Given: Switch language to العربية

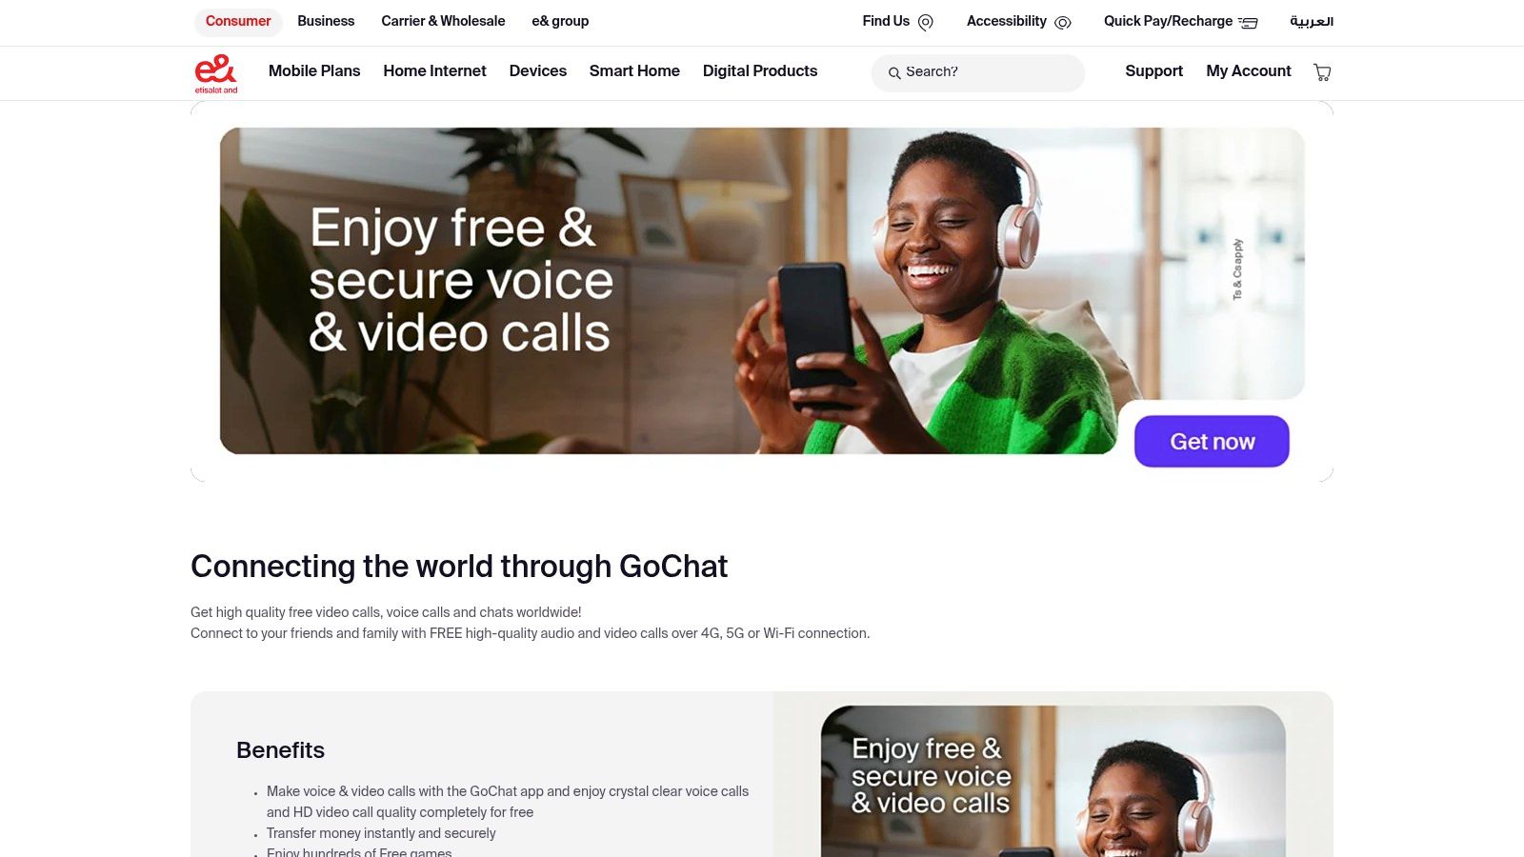Looking at the screenshot, I should click(1312, 21).
